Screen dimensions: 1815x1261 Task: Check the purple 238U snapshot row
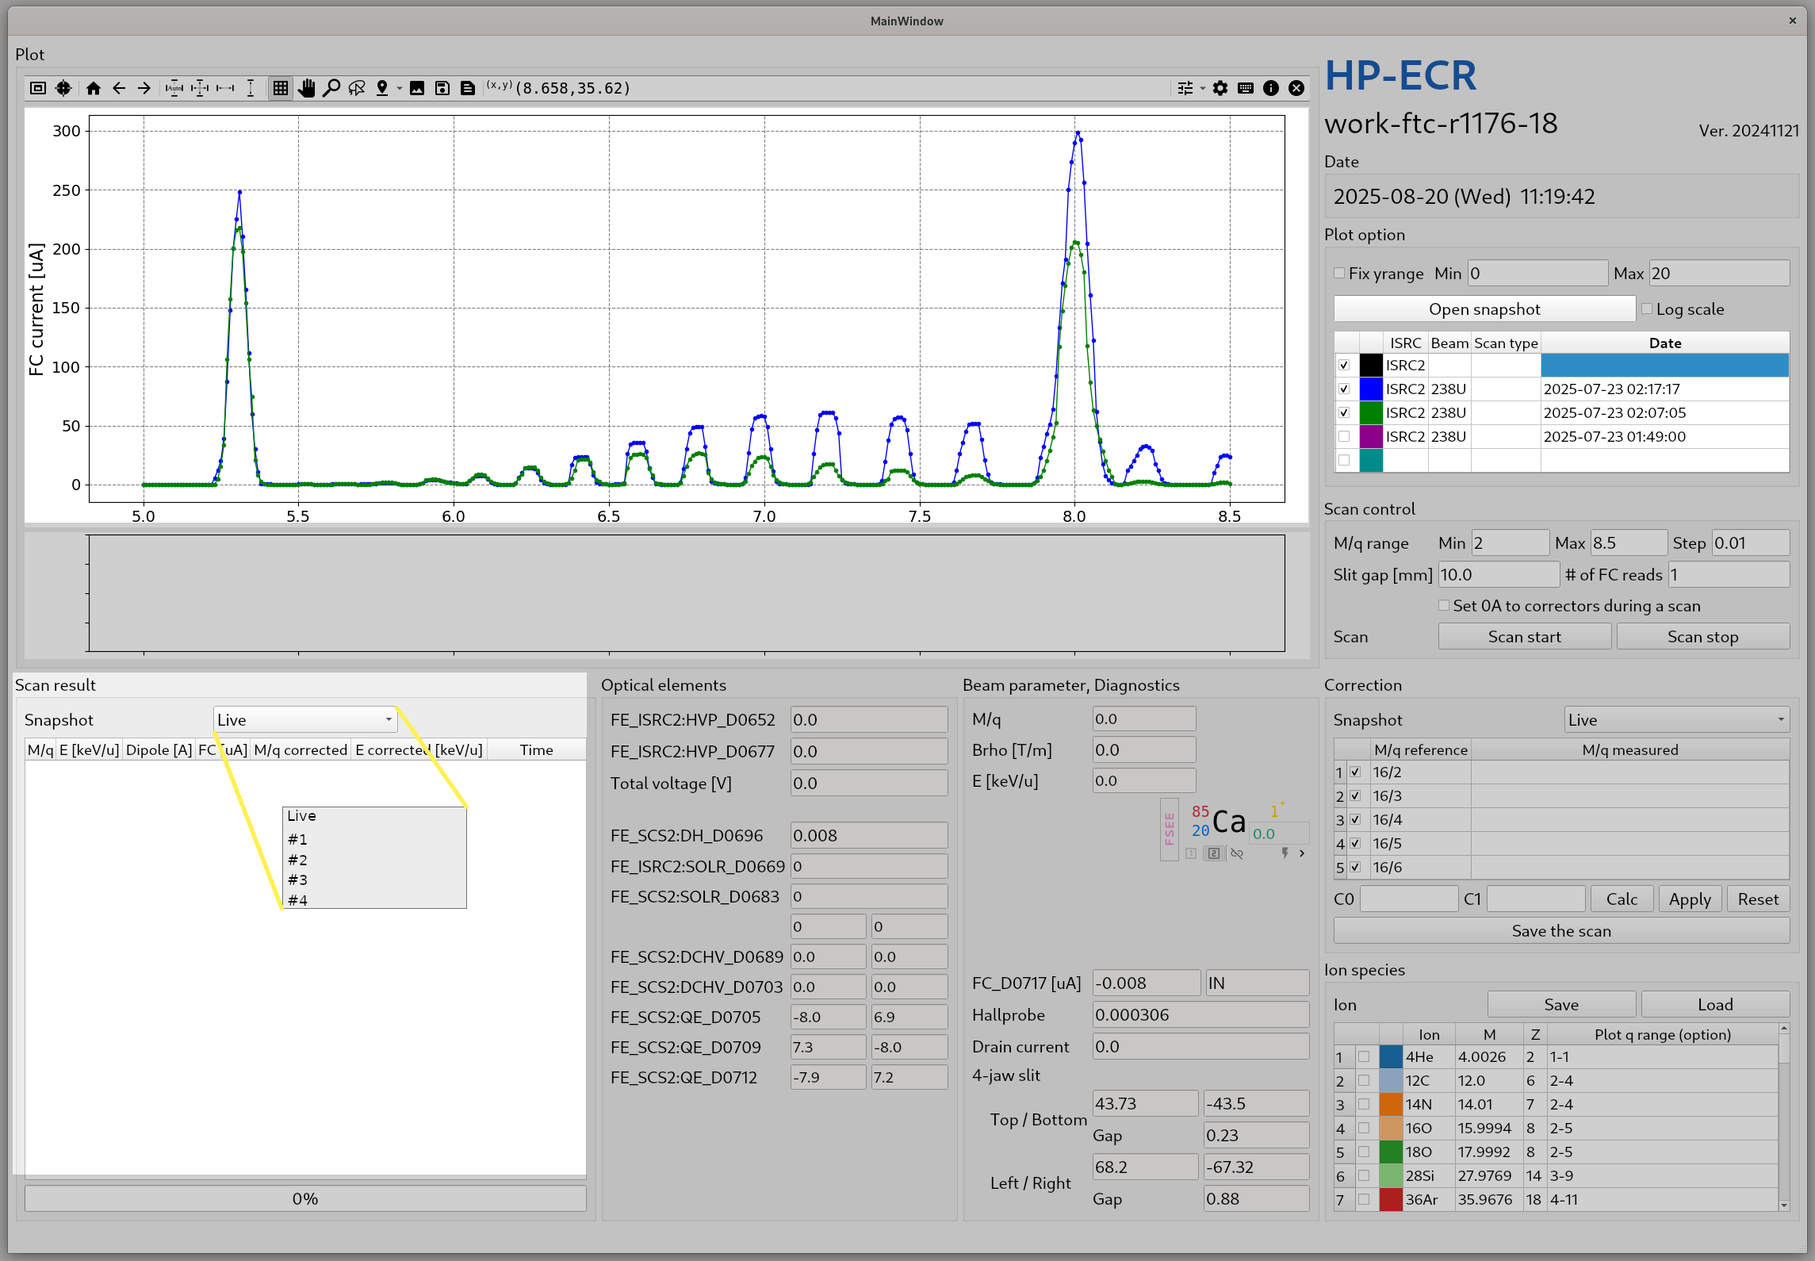pyautogui.click(x=1344, y=436)
